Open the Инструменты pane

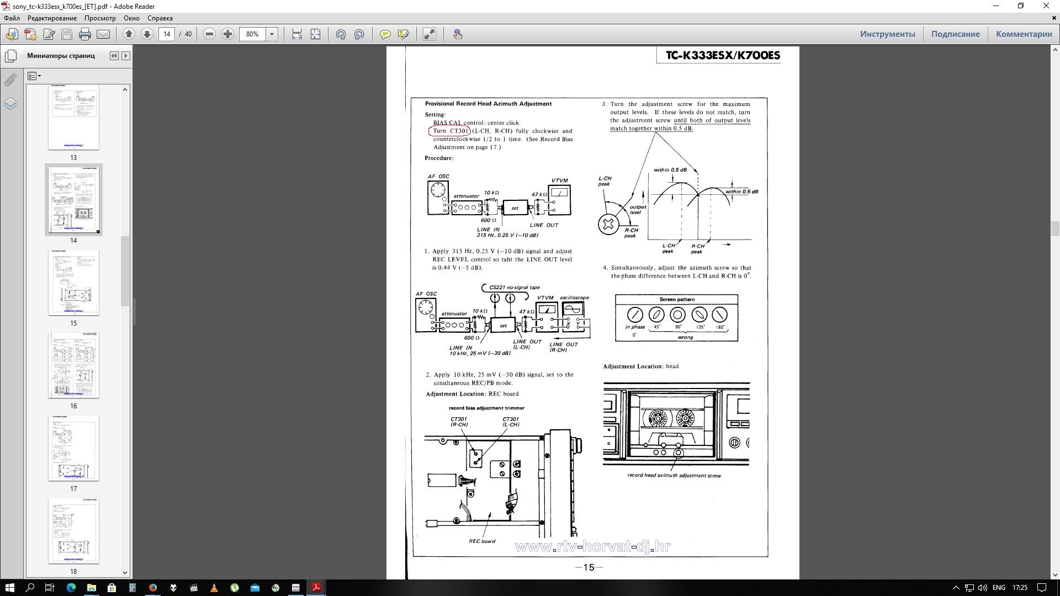click(887, 34)
